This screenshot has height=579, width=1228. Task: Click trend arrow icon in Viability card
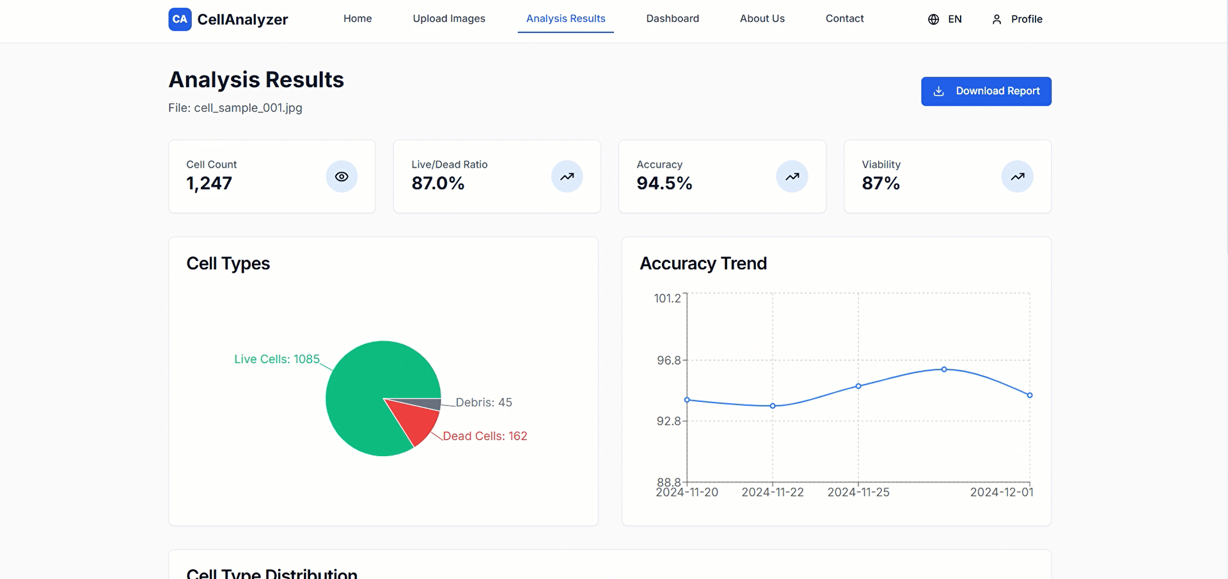(1018, 177)
